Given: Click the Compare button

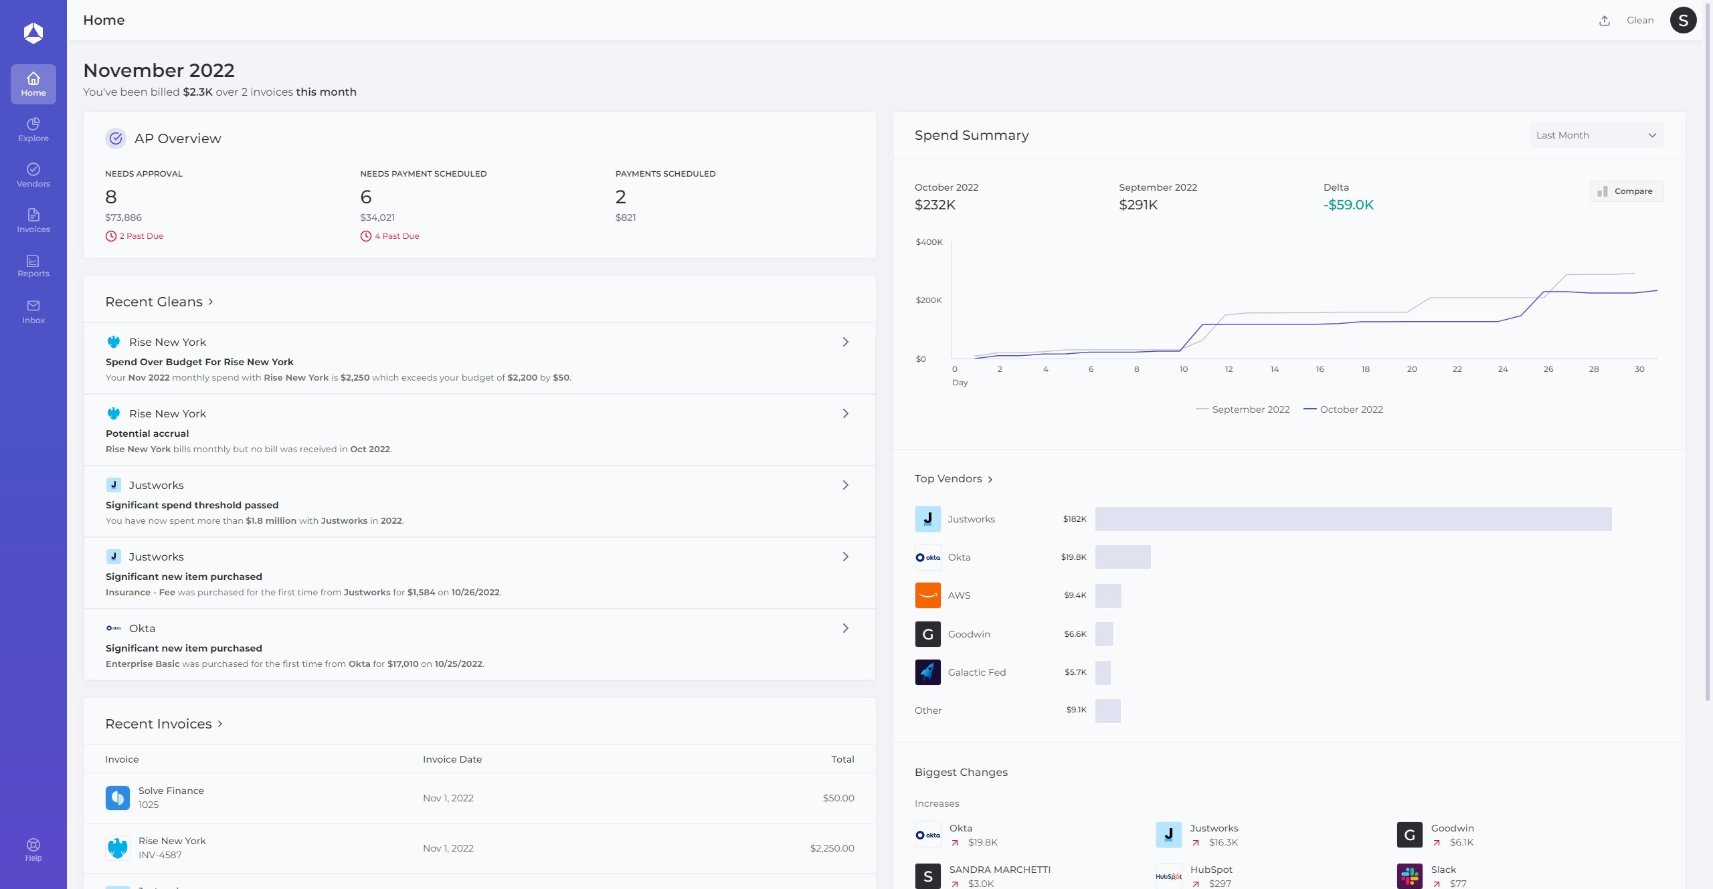Looking at the screenshot, I should [1627, 191].
